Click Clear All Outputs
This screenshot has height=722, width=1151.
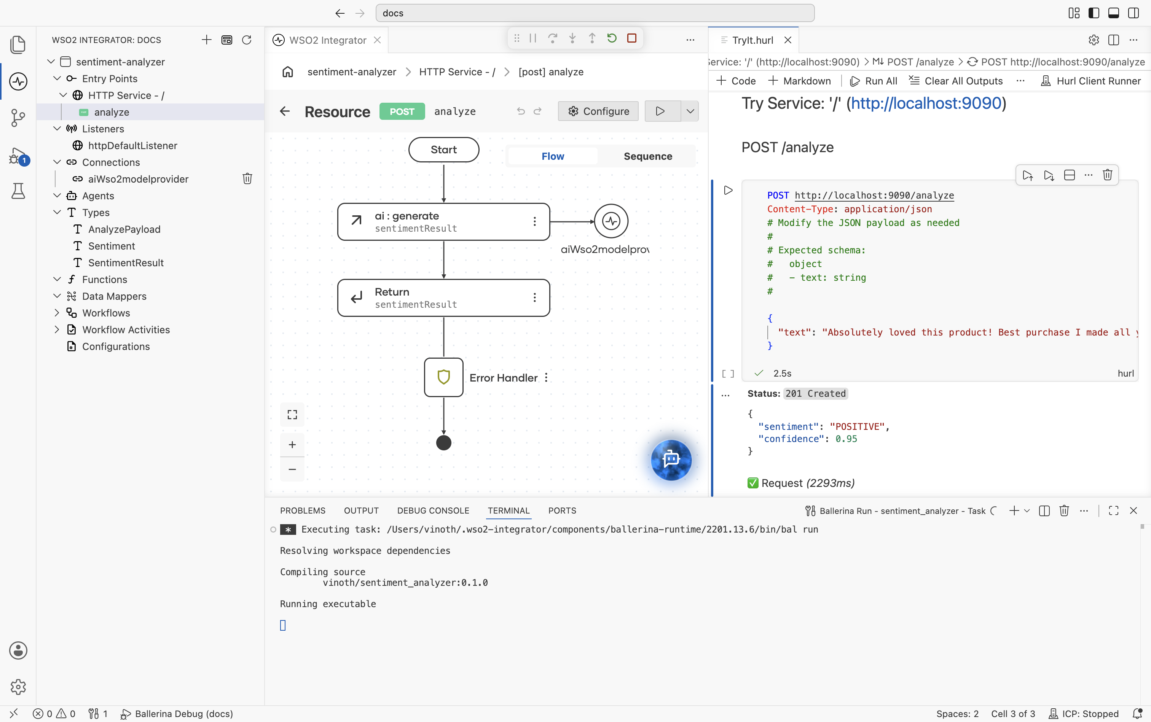956,81
